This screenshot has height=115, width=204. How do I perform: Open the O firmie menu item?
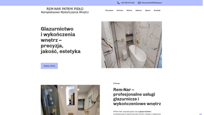(x=120, y=11)
